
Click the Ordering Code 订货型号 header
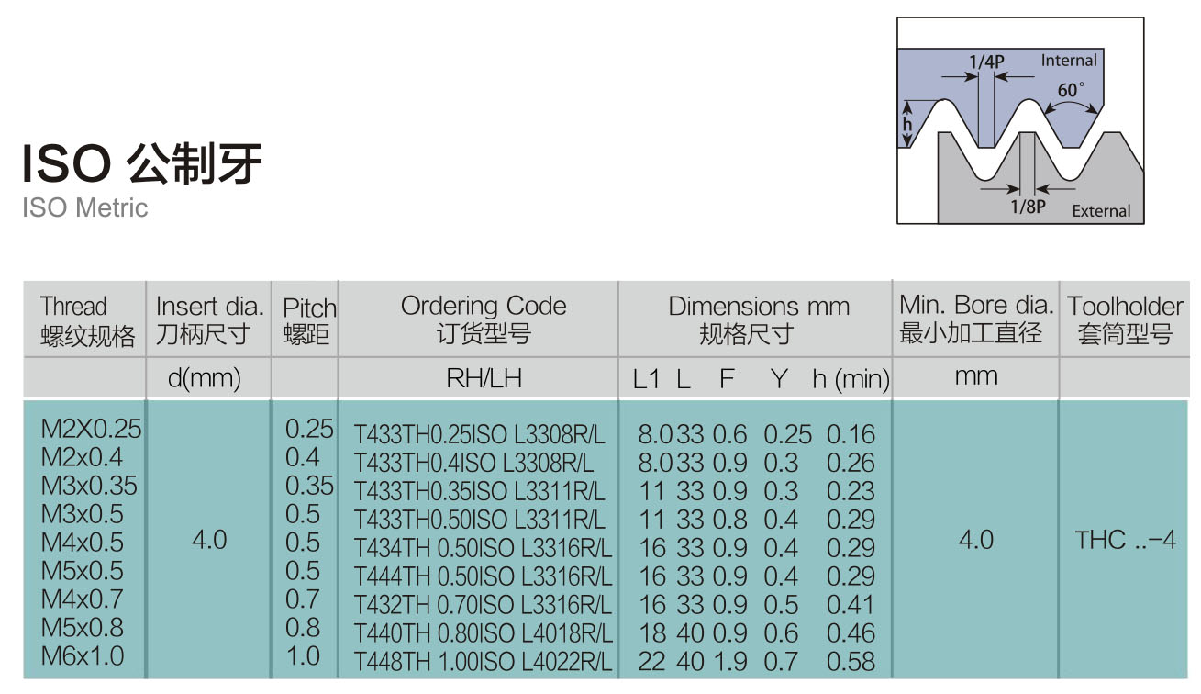coord(484,318)
